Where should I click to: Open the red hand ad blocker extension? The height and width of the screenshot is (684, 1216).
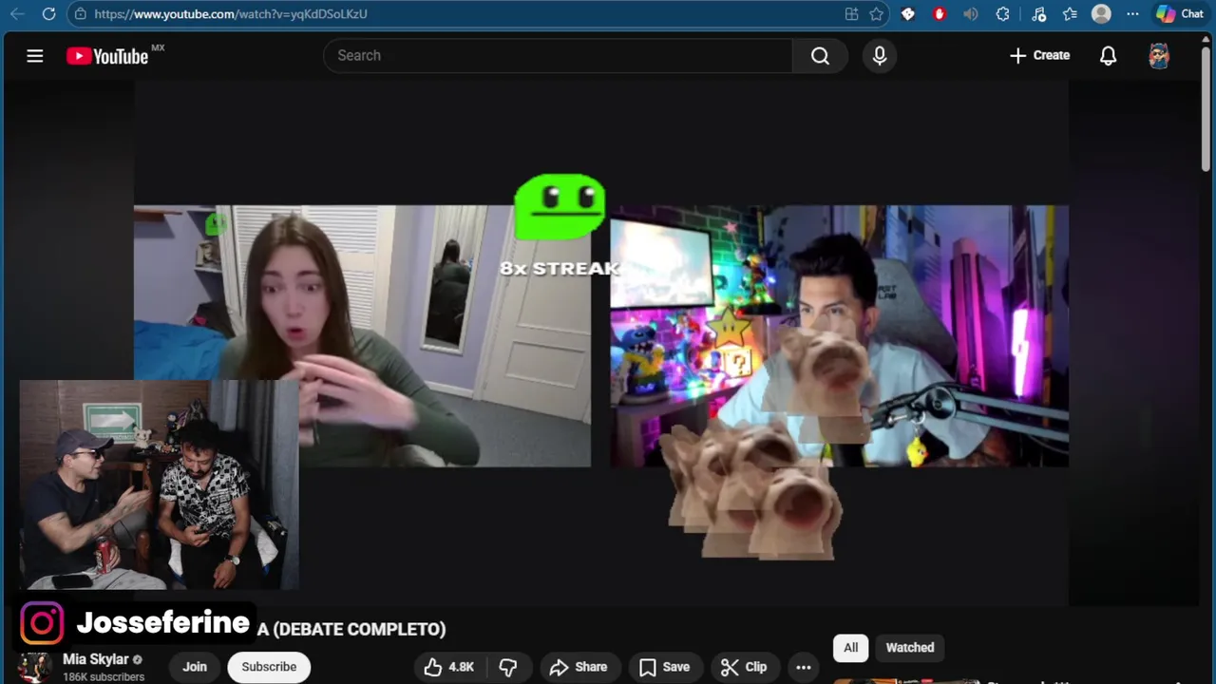point(940,14)
